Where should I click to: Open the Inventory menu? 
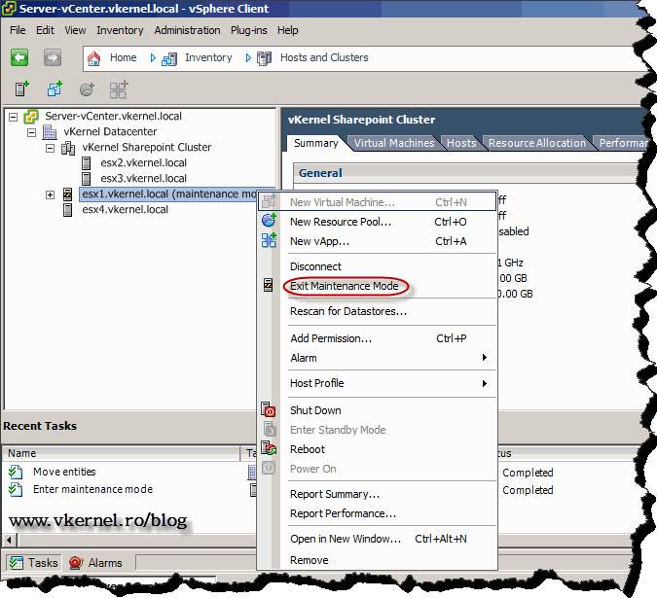pyautogui.click(x=120, y=30)
